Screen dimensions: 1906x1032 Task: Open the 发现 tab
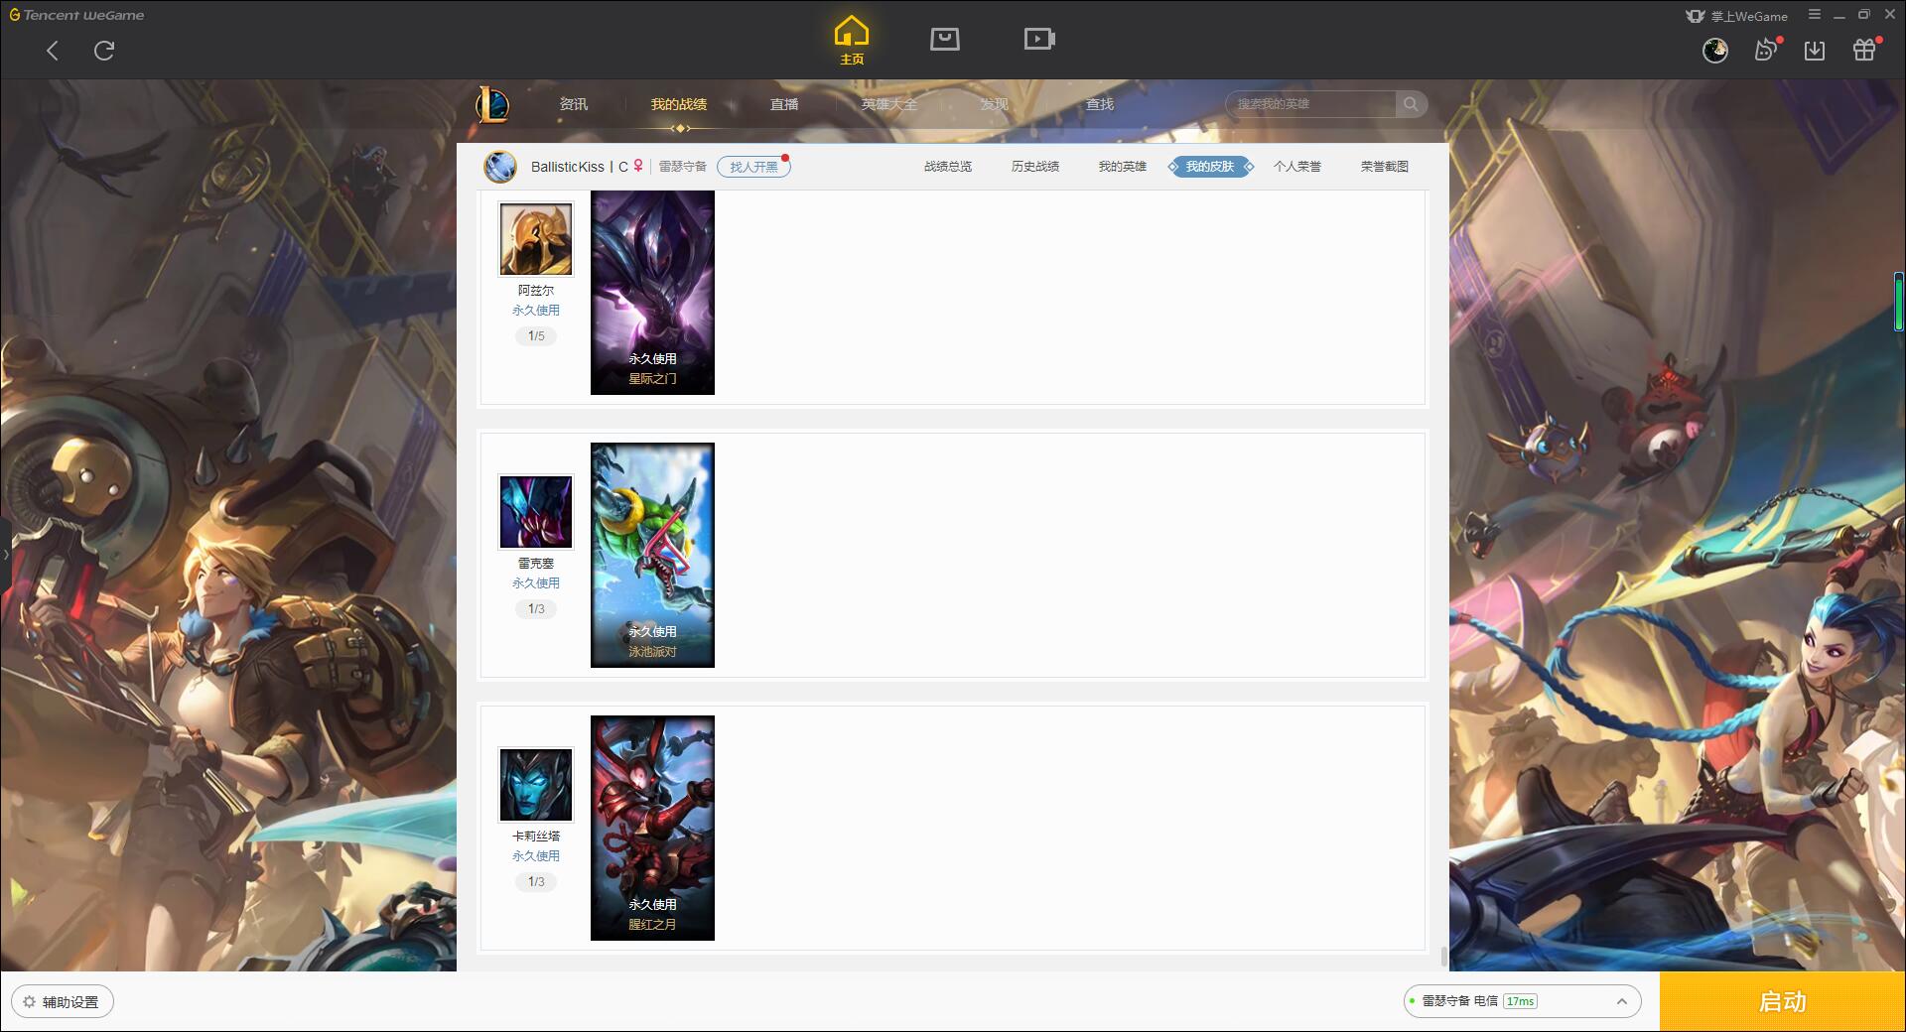point(995,104)
